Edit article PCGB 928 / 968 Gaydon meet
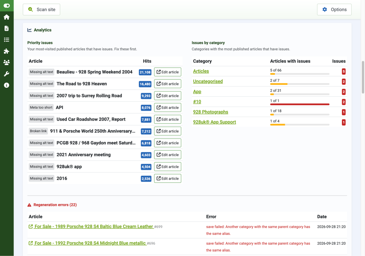Image resolution: width=365 pixels, height=256 pixels. pyautogui.click(x=168, y=143)
